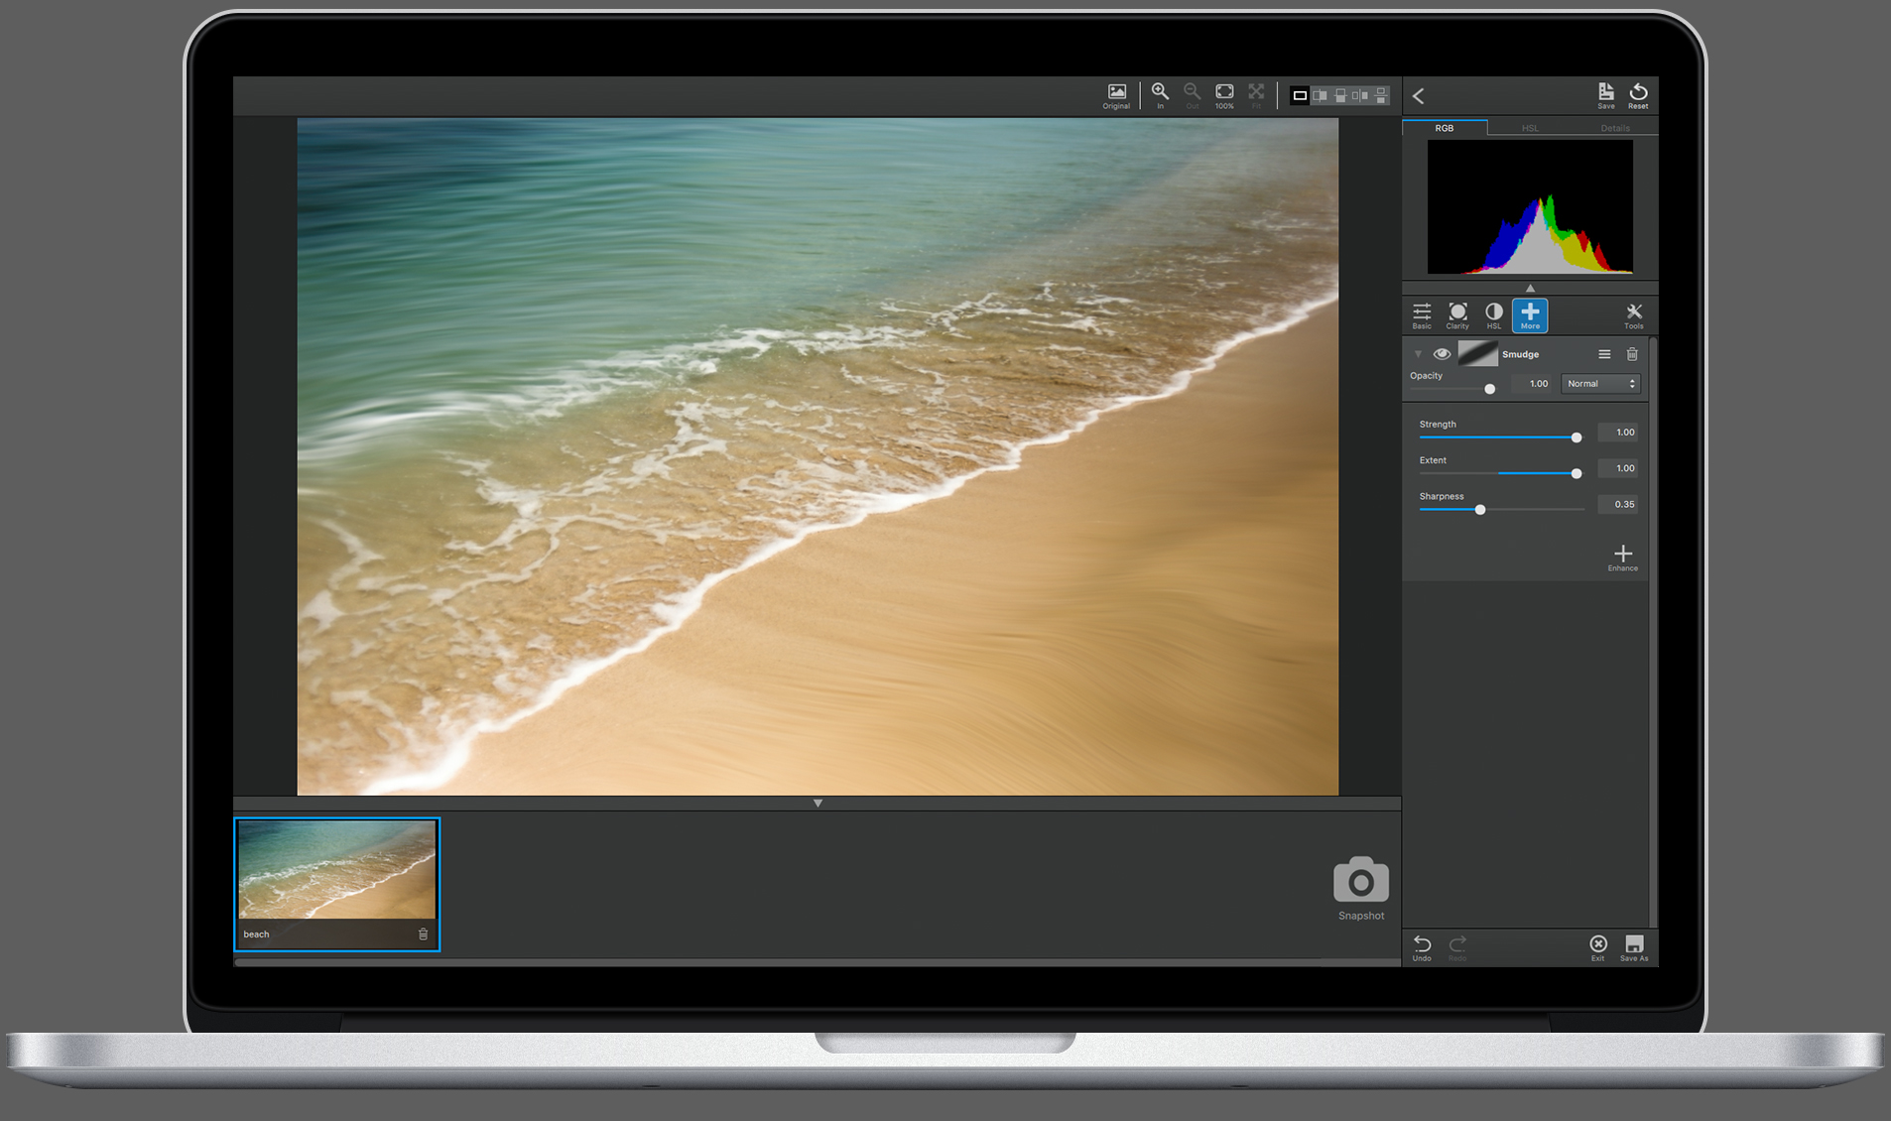Open the Smudge filter options menu
Screen dimensions: 1891x1121
point(1604,354)
